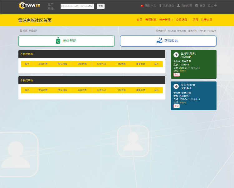The width and height of the screenshot is (234, 188).
Task: Click 操作 column header in 接受帮助 table
Action: (157, 90)
